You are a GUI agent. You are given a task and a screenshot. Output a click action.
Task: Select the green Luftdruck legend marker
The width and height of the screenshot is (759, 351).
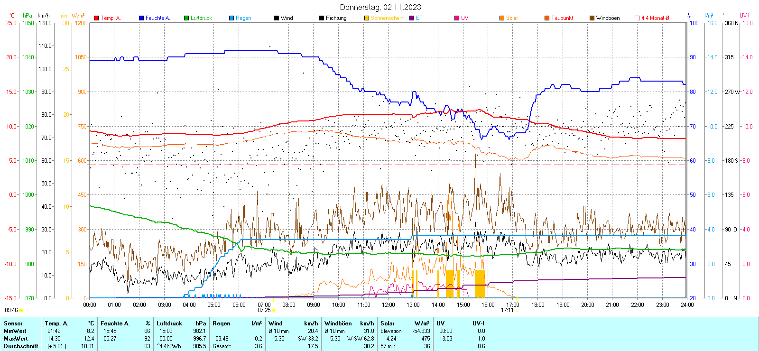point(186,18)
